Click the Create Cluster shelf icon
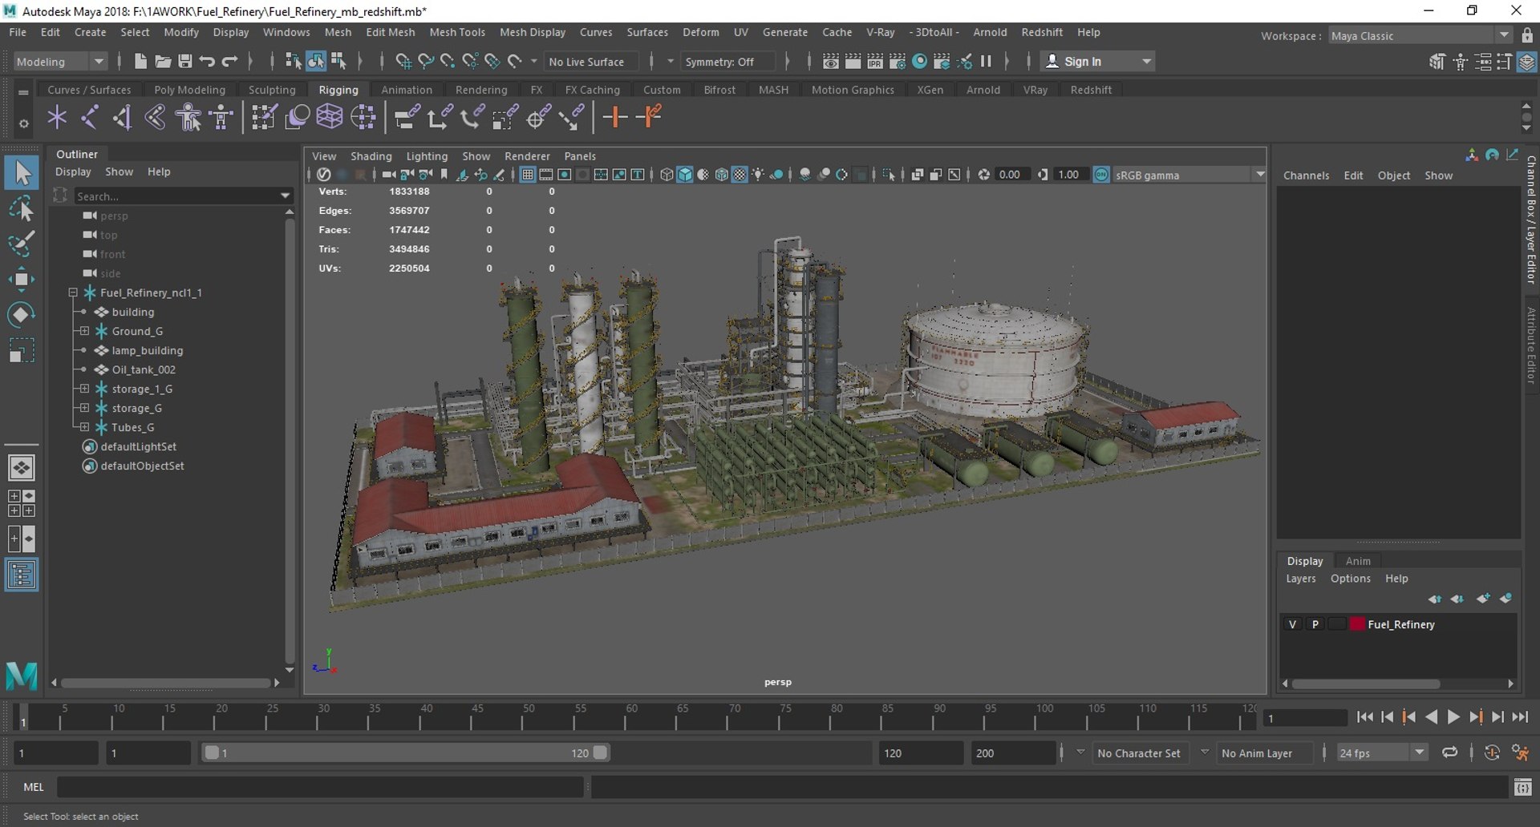Screen dimensions: 1540x827 click(363, 118)
